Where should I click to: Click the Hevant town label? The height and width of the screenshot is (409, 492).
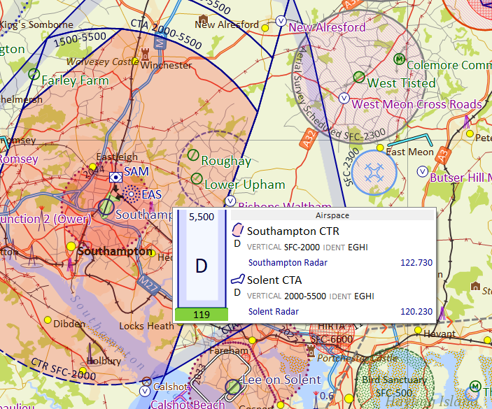click(440, 333)
